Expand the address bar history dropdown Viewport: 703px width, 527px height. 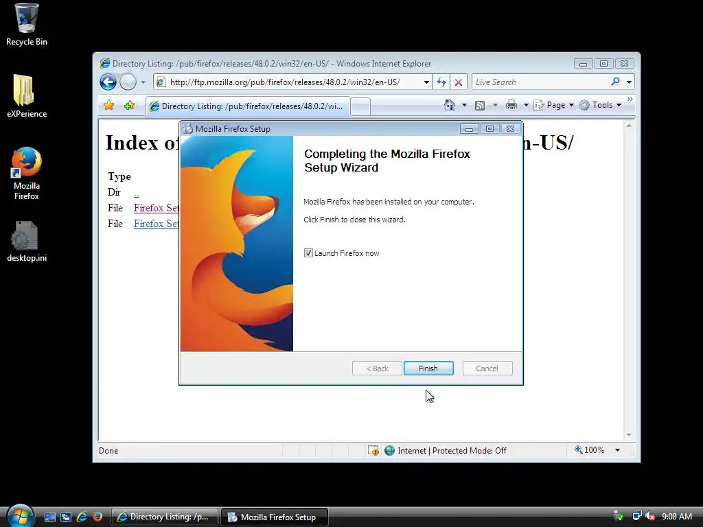426,82
